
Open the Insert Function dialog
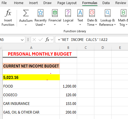8,18
